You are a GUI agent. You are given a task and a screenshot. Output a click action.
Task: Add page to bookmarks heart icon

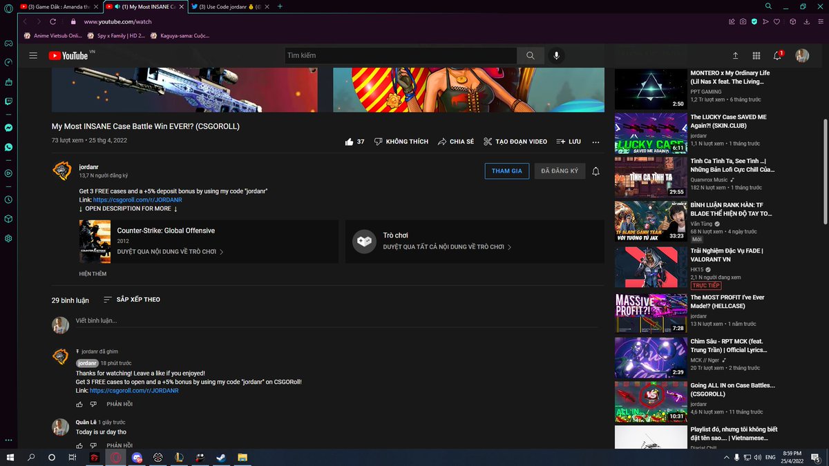[x=777, y=21]
